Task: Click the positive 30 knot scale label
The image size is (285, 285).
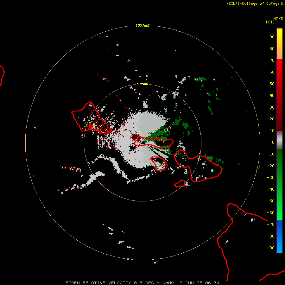Action: (272, 107)
